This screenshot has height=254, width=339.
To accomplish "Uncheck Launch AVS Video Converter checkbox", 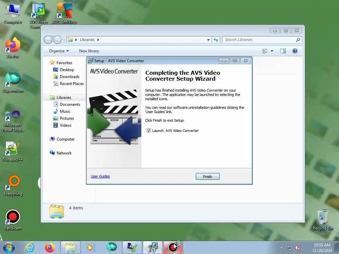I will tap(149, 130).
